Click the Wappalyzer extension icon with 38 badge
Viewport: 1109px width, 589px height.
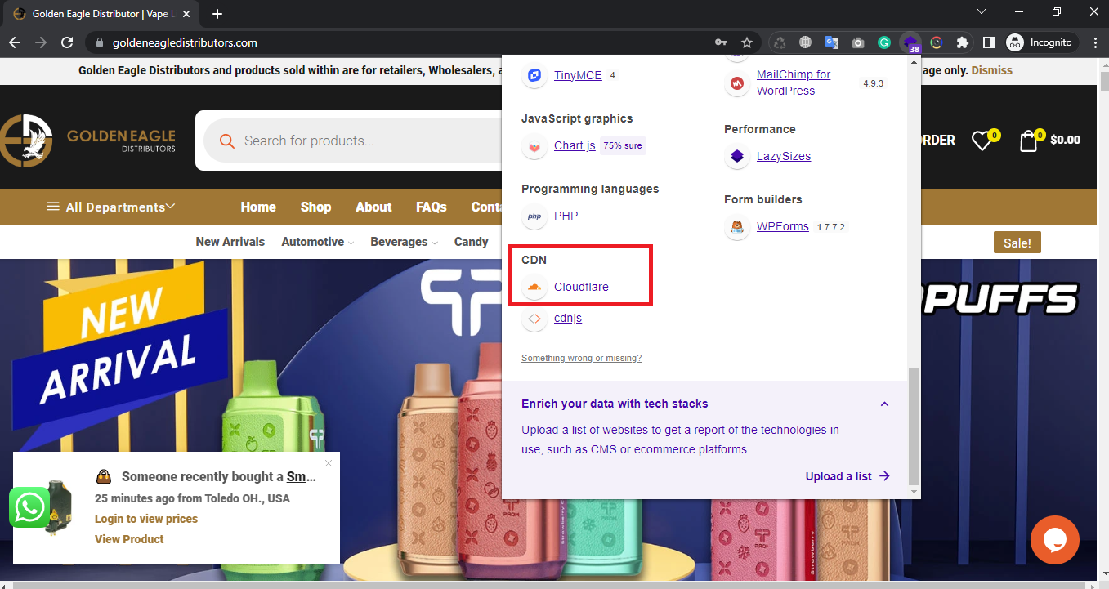(x=910, y=43)
